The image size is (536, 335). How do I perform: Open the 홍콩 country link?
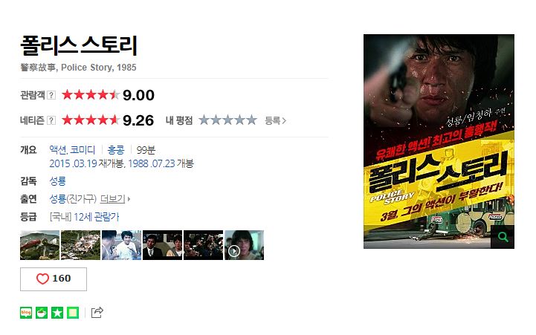tap(116, 149)
